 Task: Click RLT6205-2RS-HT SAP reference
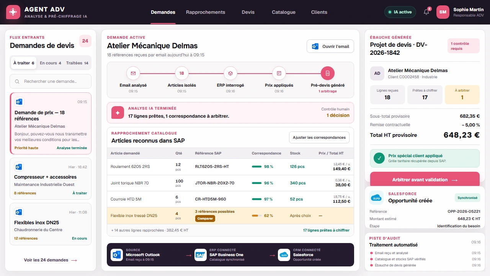(x=212, y=166)
